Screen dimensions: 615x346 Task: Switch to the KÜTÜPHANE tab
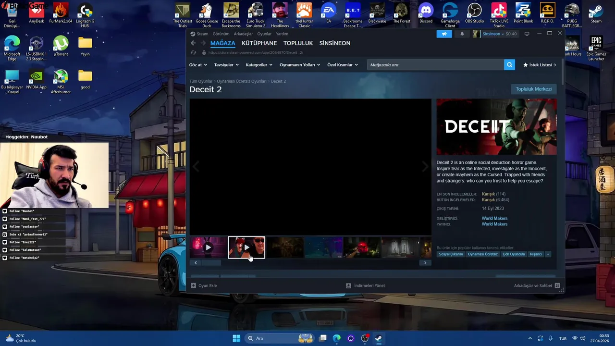[259, 43]
